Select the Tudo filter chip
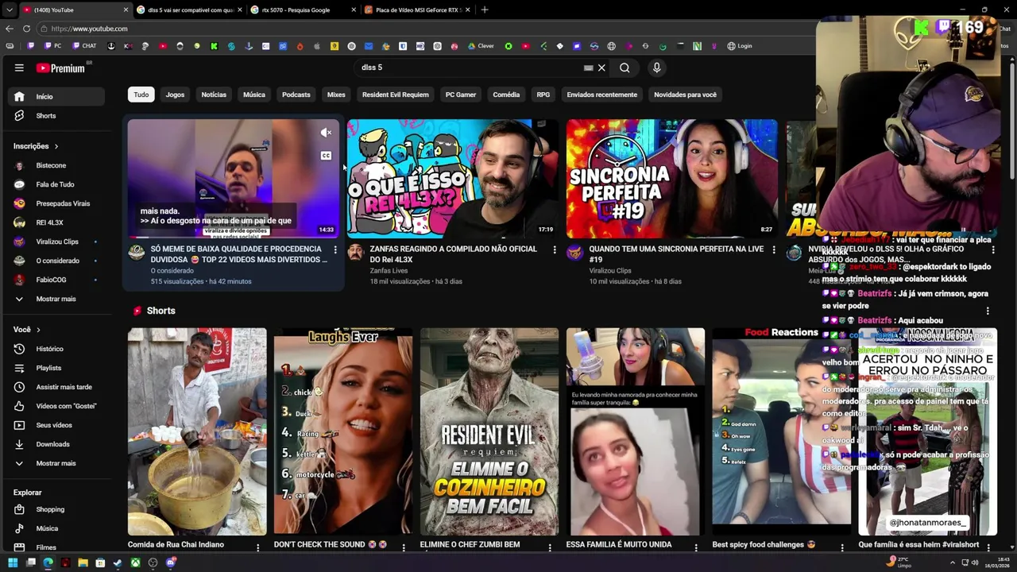 point(141,95)
